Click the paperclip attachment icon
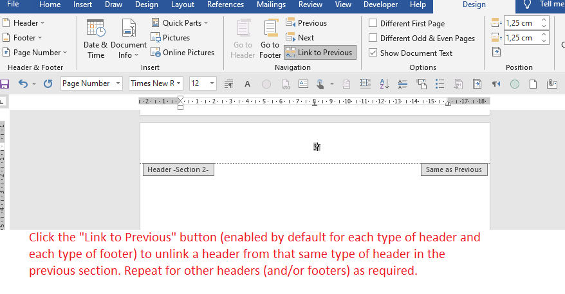Viewport: 565px width, 294px height. [x=551, y=84]
